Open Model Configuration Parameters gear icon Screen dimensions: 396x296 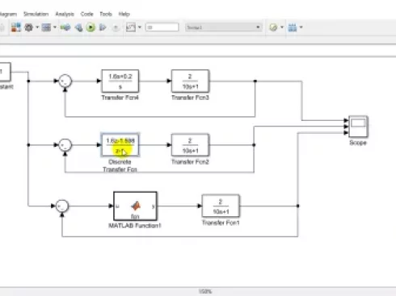(x=29, y=27)
